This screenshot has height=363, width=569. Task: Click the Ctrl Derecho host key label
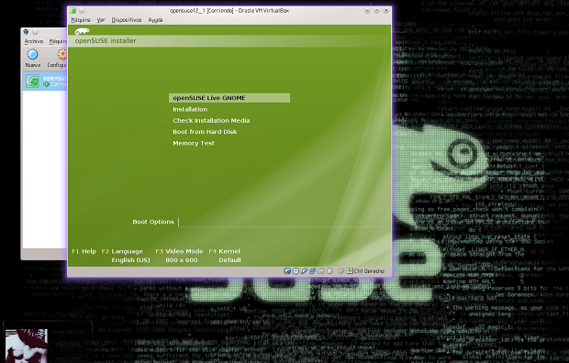click(x=369, y=271)
